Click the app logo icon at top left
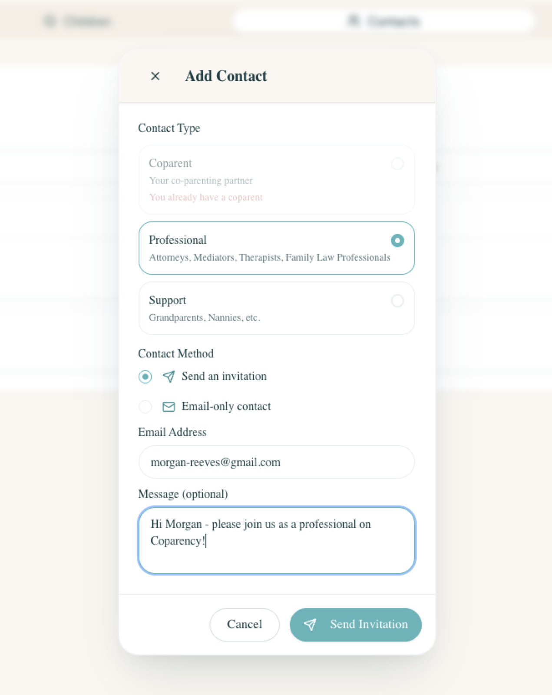 click(50, 21)
